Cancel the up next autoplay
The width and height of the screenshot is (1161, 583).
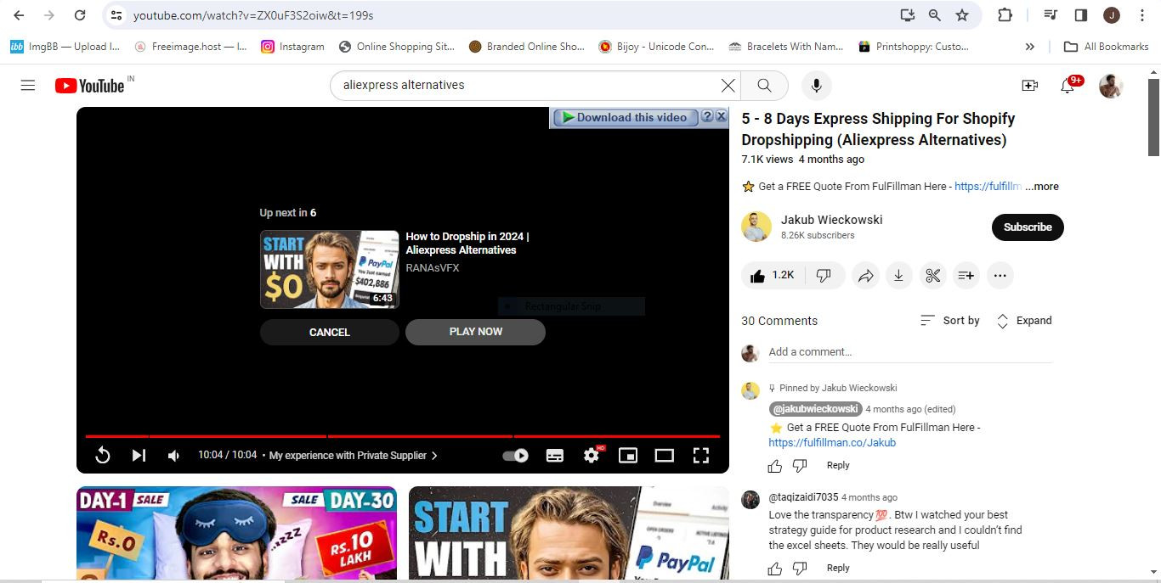(329, 332)
